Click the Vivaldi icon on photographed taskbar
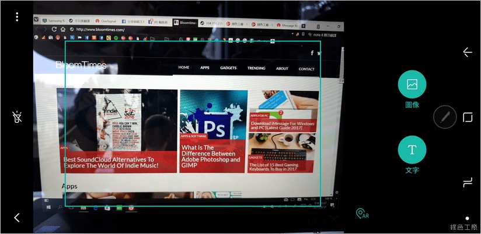 [131, 208]
